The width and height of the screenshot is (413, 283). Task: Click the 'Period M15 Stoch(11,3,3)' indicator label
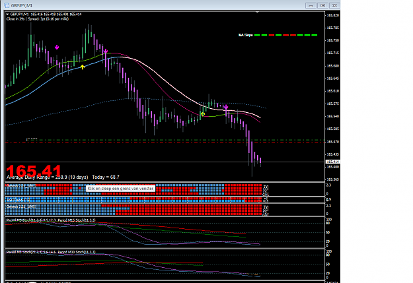coord(77,220)
